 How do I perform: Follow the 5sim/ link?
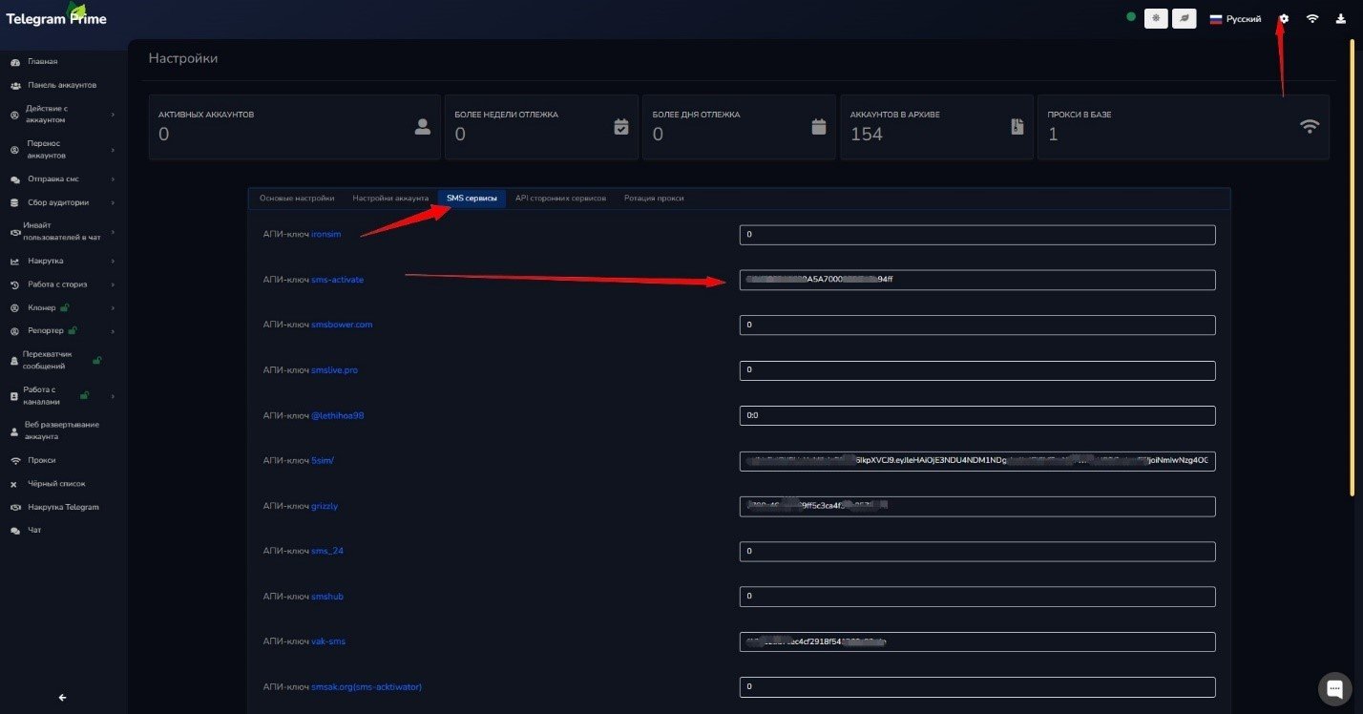[323, 461]
